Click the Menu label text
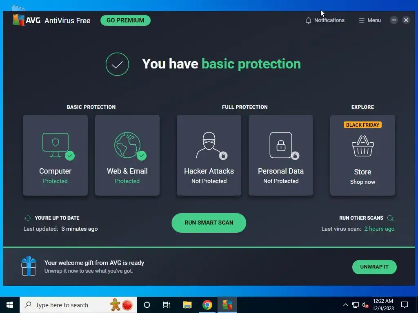This screenshot has width=418, height=313. point(374,20)
